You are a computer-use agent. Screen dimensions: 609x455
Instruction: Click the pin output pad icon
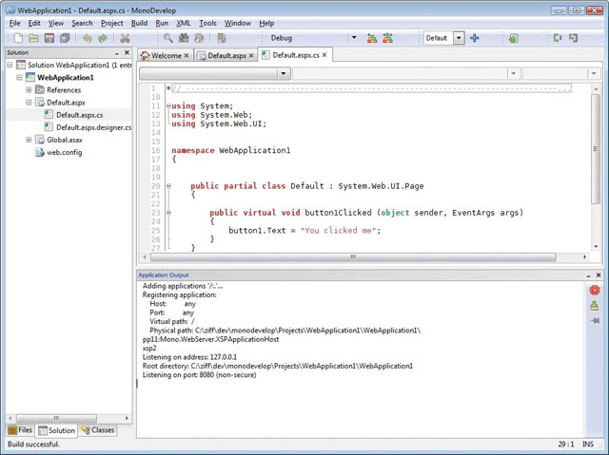click(x=594, y=320)
